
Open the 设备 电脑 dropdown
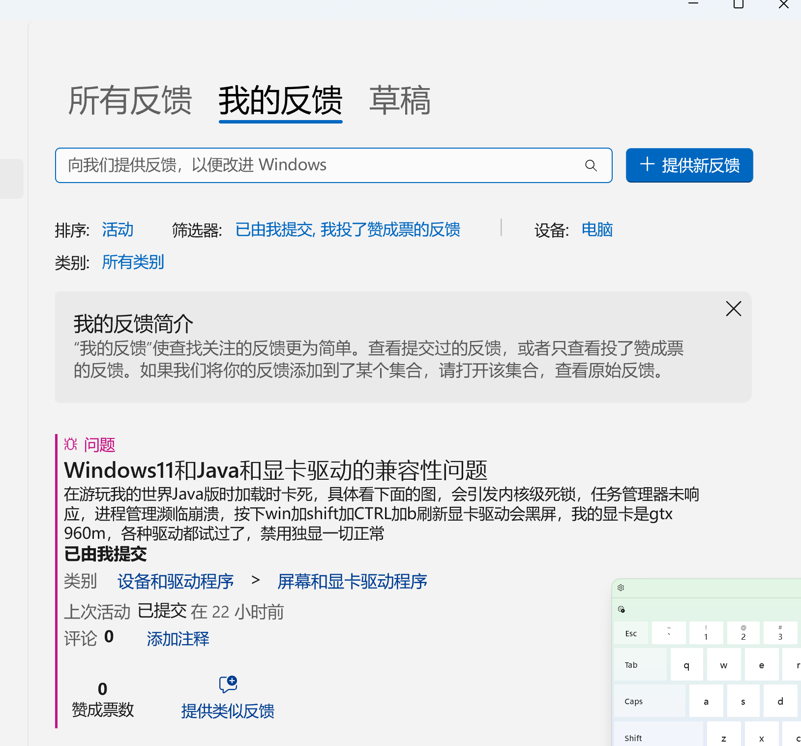[597, 230]
